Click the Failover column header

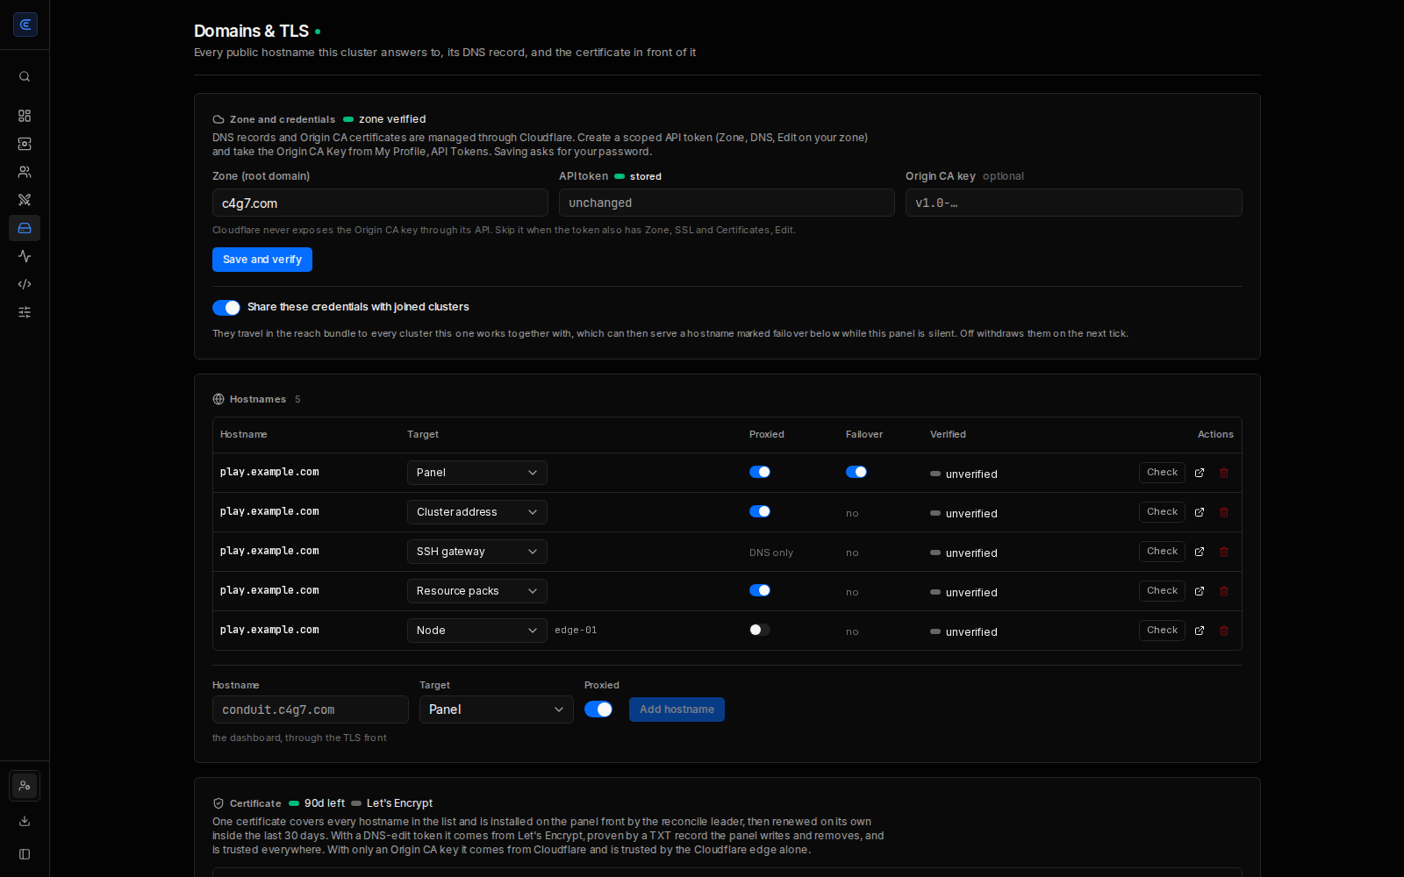click(x=864, y=434)
